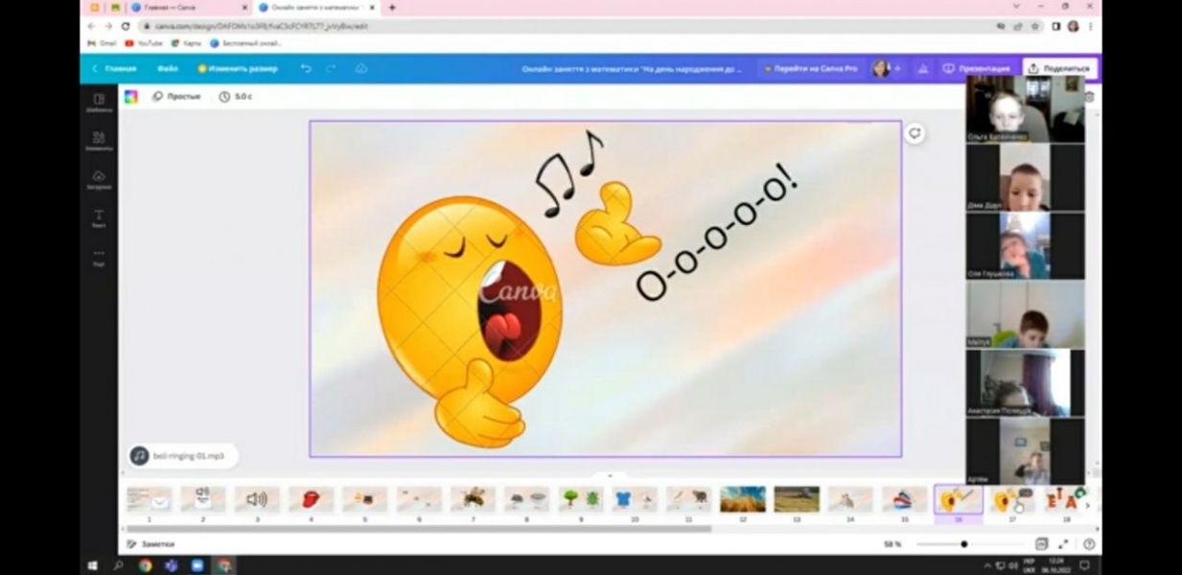
Task: Open the Elements panel in the sidebar
Action: point(99,141)
